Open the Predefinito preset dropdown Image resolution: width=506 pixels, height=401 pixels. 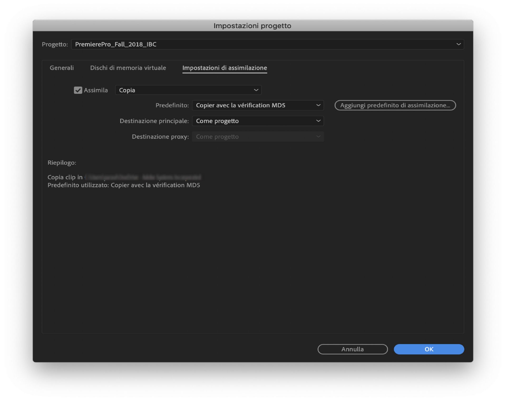point(253,105)
